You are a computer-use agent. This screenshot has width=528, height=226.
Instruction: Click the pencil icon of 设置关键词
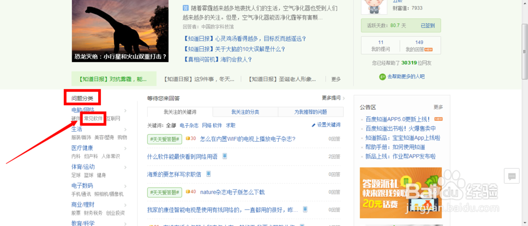314,125
